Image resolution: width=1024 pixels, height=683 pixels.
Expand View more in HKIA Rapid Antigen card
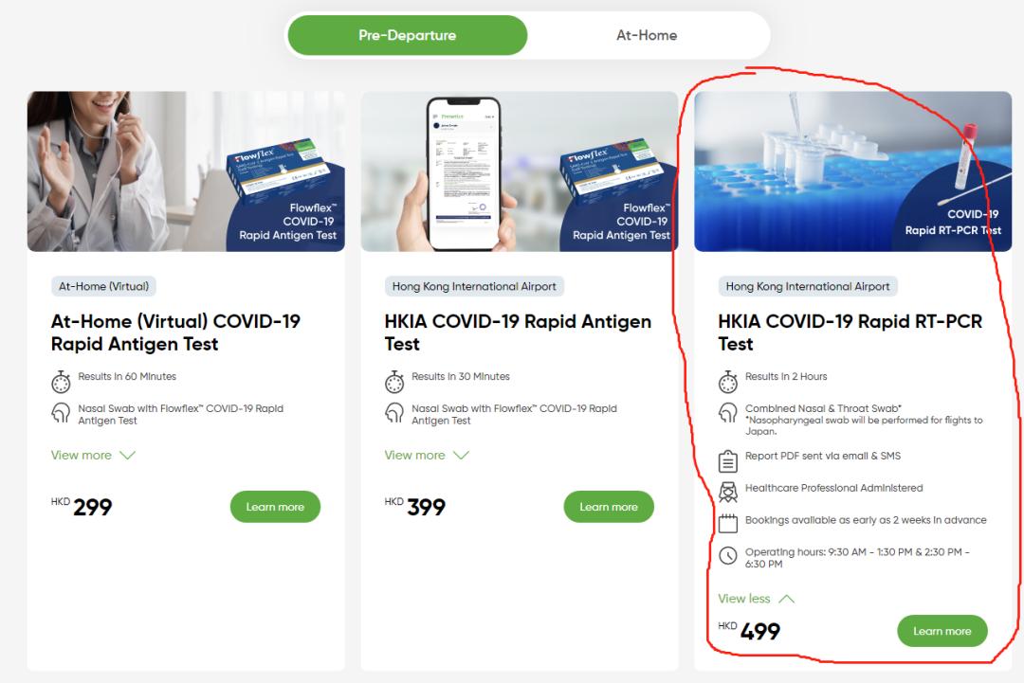click(x=427, y=456)
